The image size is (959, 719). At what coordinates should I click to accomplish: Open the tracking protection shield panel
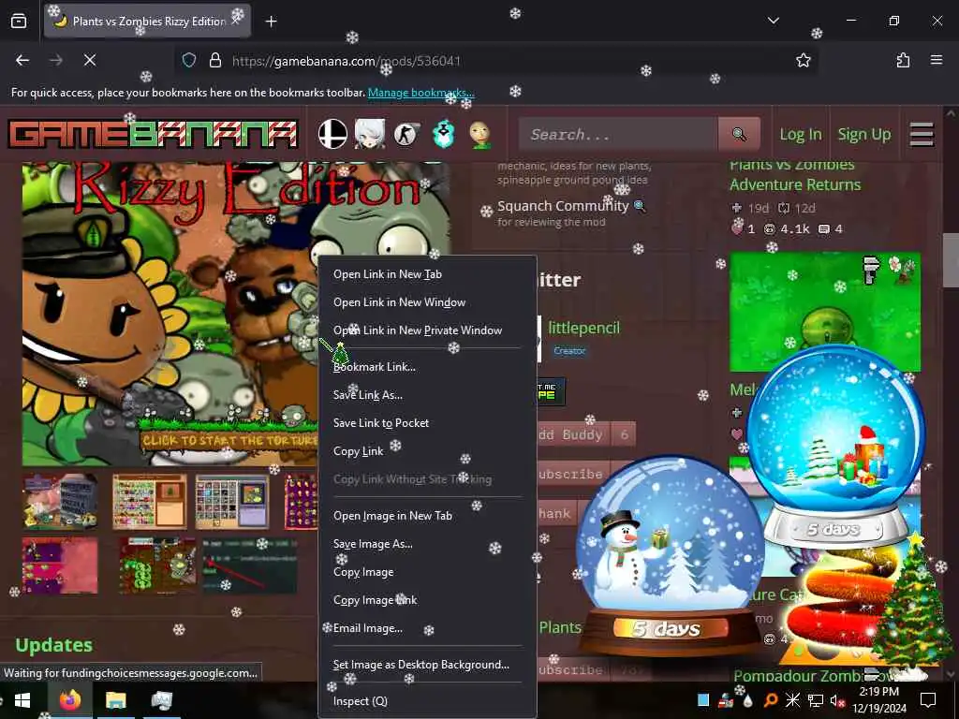pyautogui.click(x=189, y=60)
